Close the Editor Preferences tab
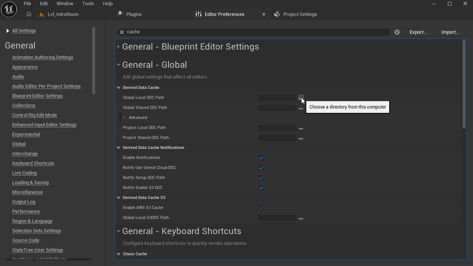This screenshot has height=266, width=473. (x=264, y=14)
